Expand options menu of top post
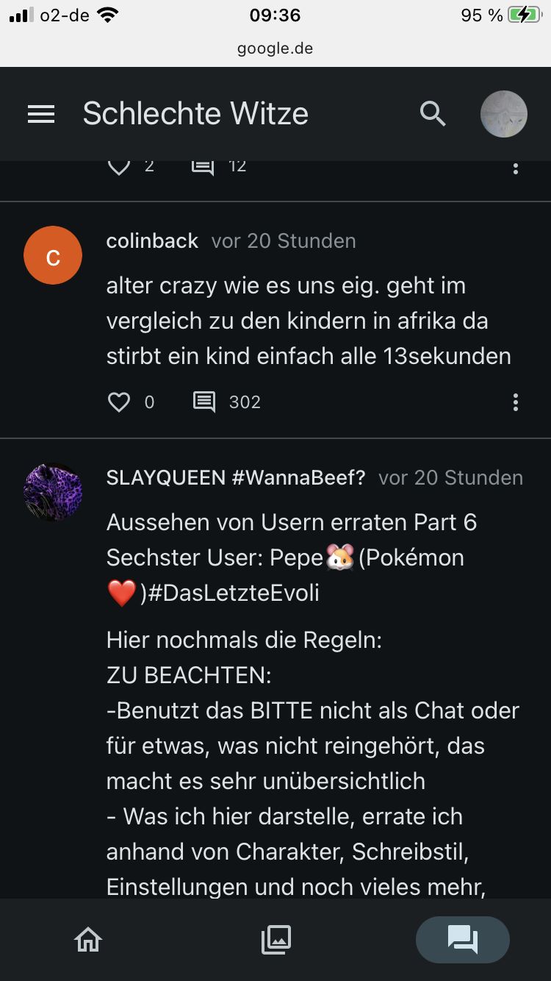The width and height of the screenshot is (551, 981). (x=516, y=168)
